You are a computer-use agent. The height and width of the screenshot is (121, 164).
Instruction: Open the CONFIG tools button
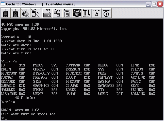click(x=87, y=13)
